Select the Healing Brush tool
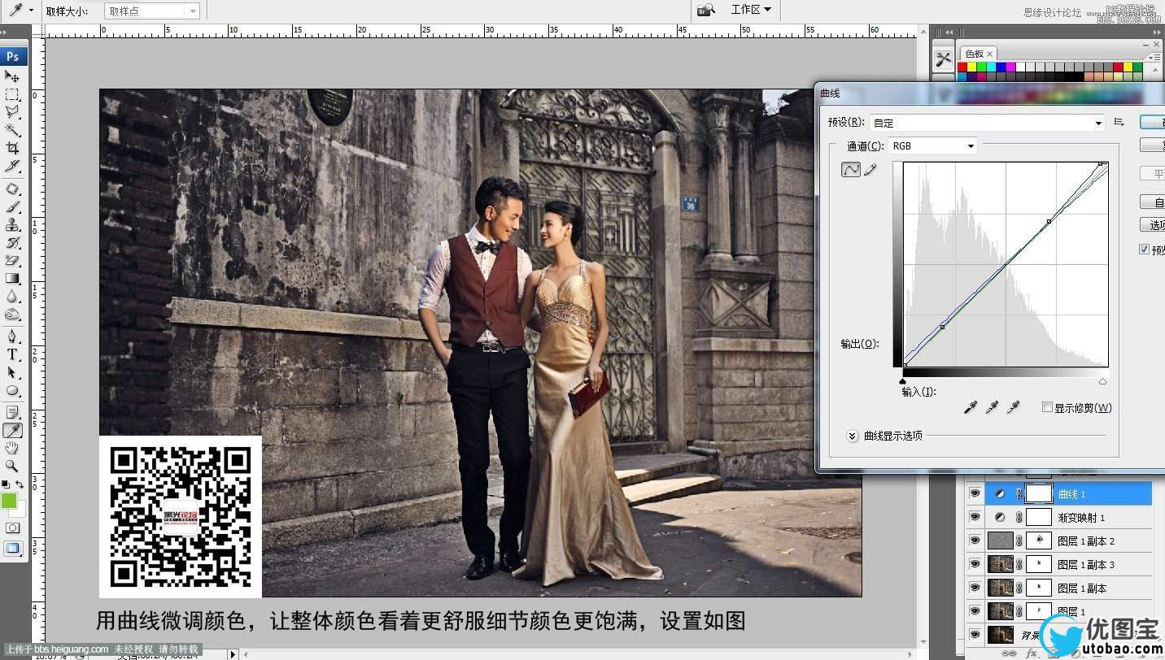This screenshot has width=1165, height=660. click(x=12, y=189)
